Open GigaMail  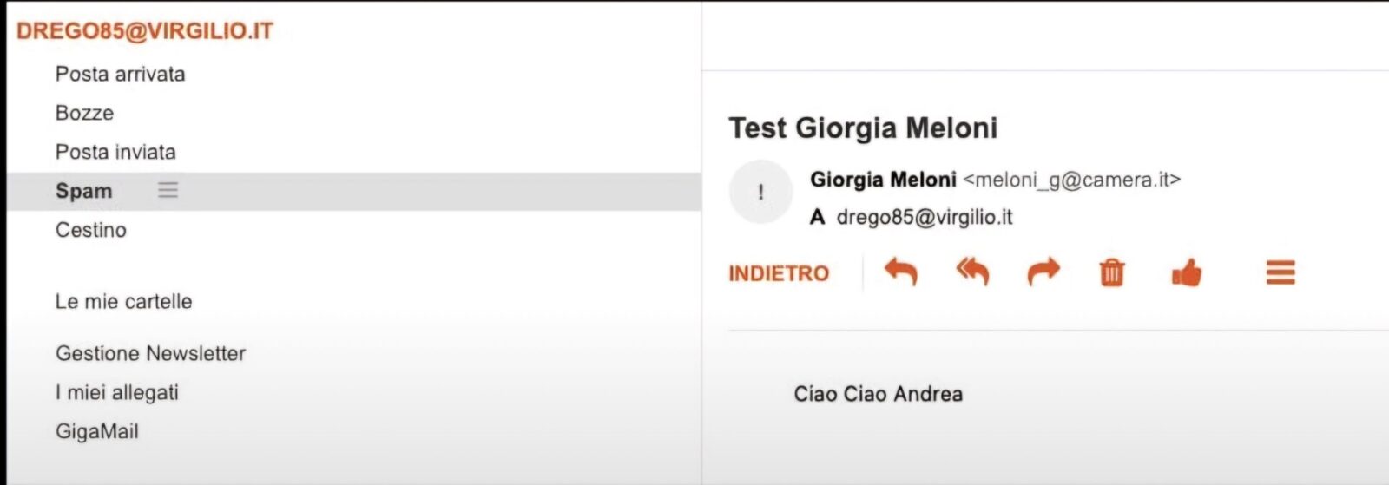pyautogui.click(x=97, y=431)
